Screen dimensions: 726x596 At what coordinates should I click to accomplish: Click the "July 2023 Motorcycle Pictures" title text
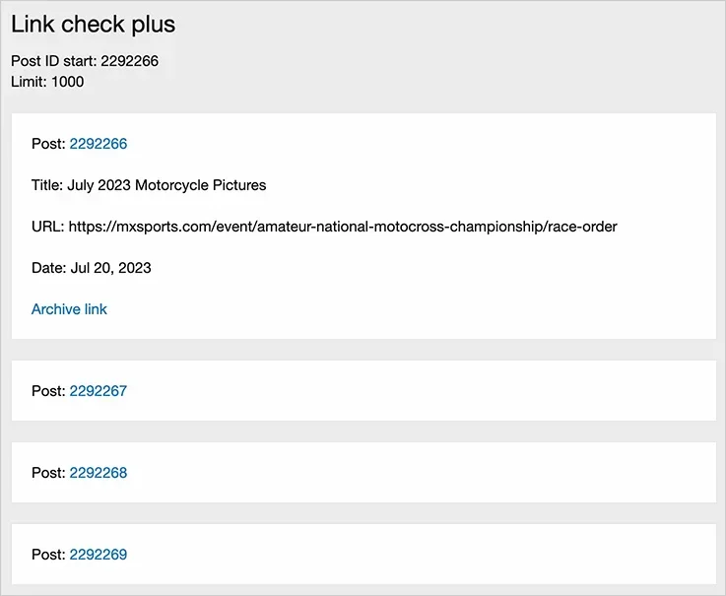coord(166,185)
